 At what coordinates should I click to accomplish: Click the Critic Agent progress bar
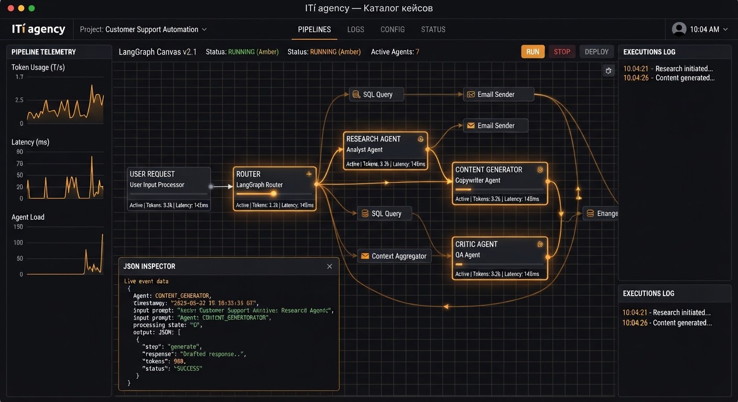tap(499, 264)
